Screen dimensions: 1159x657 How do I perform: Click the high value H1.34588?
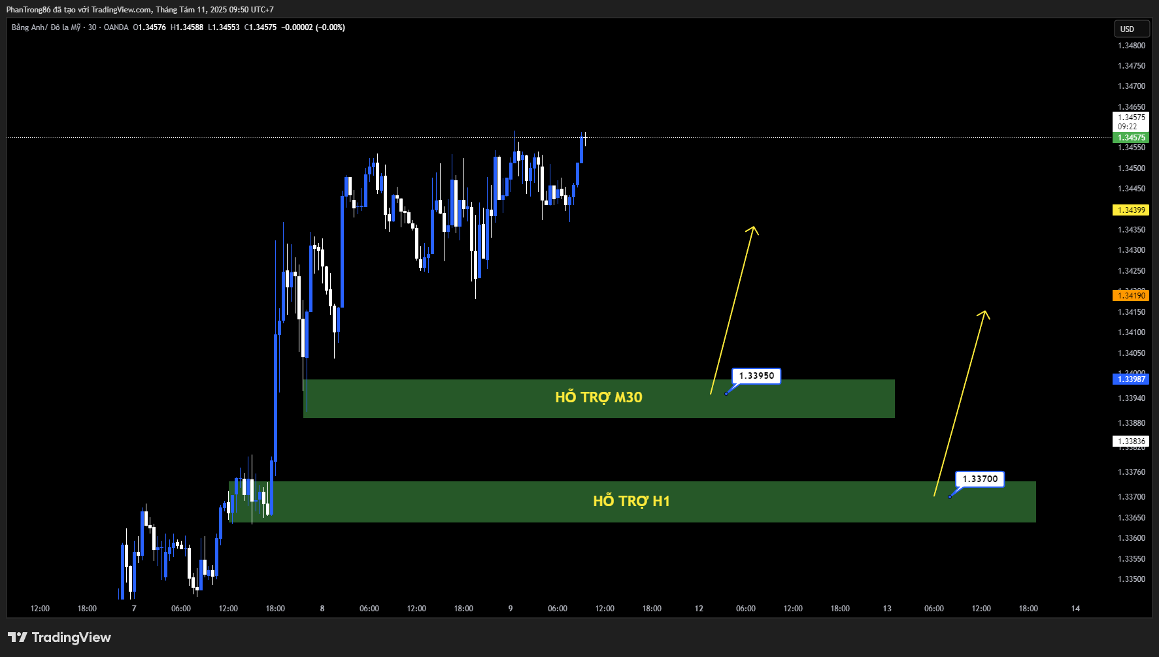187,27
